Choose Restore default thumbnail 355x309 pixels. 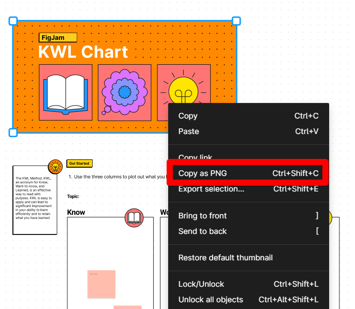coord(248,258)
